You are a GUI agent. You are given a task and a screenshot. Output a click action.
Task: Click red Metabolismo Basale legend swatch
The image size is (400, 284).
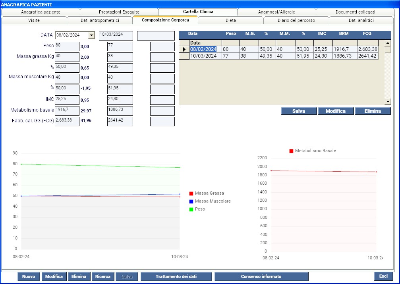click(291, 151)
